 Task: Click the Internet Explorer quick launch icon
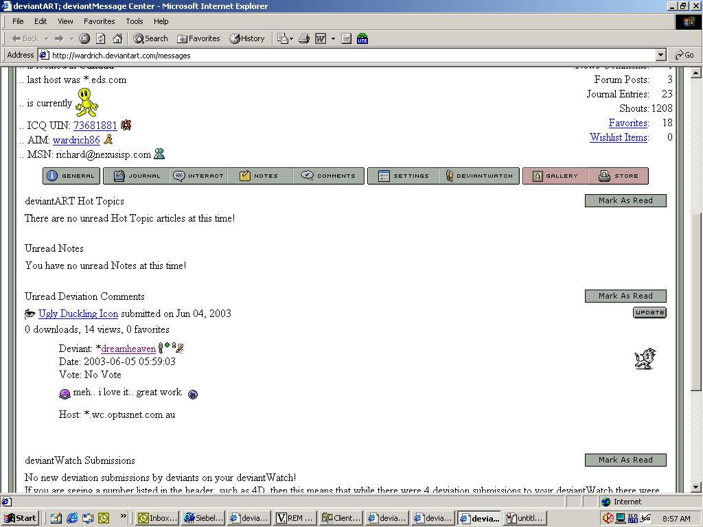coord(71,518)
